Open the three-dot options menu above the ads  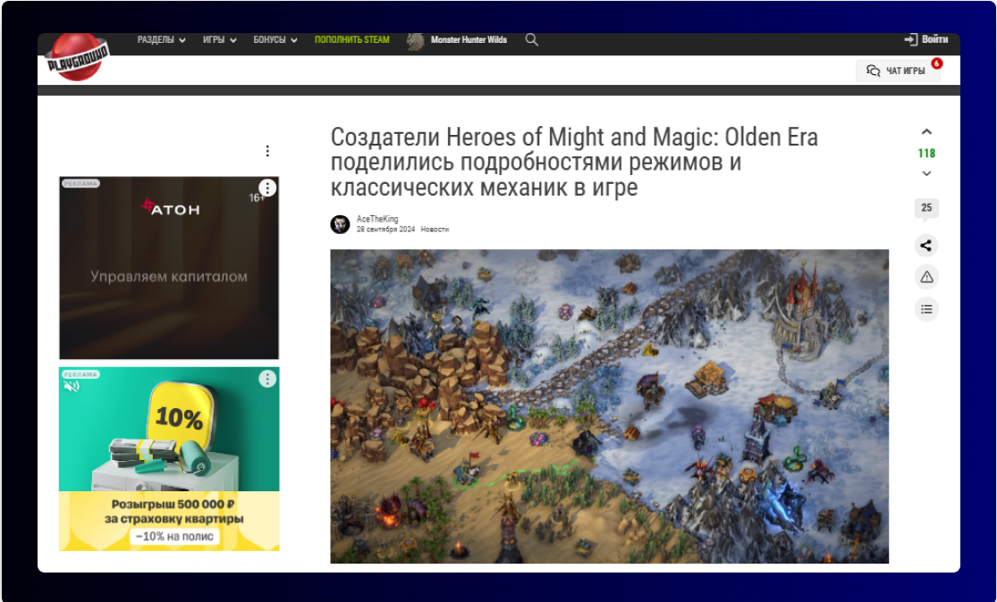[x=266, y=150]
